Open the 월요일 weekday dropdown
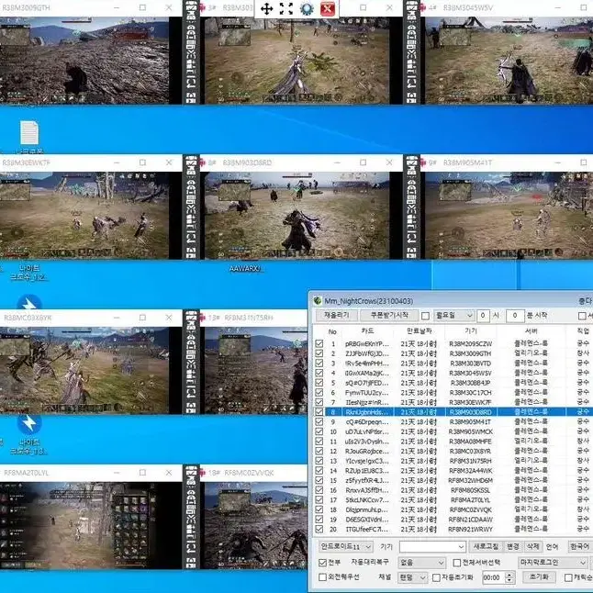 tap(453, 316)
